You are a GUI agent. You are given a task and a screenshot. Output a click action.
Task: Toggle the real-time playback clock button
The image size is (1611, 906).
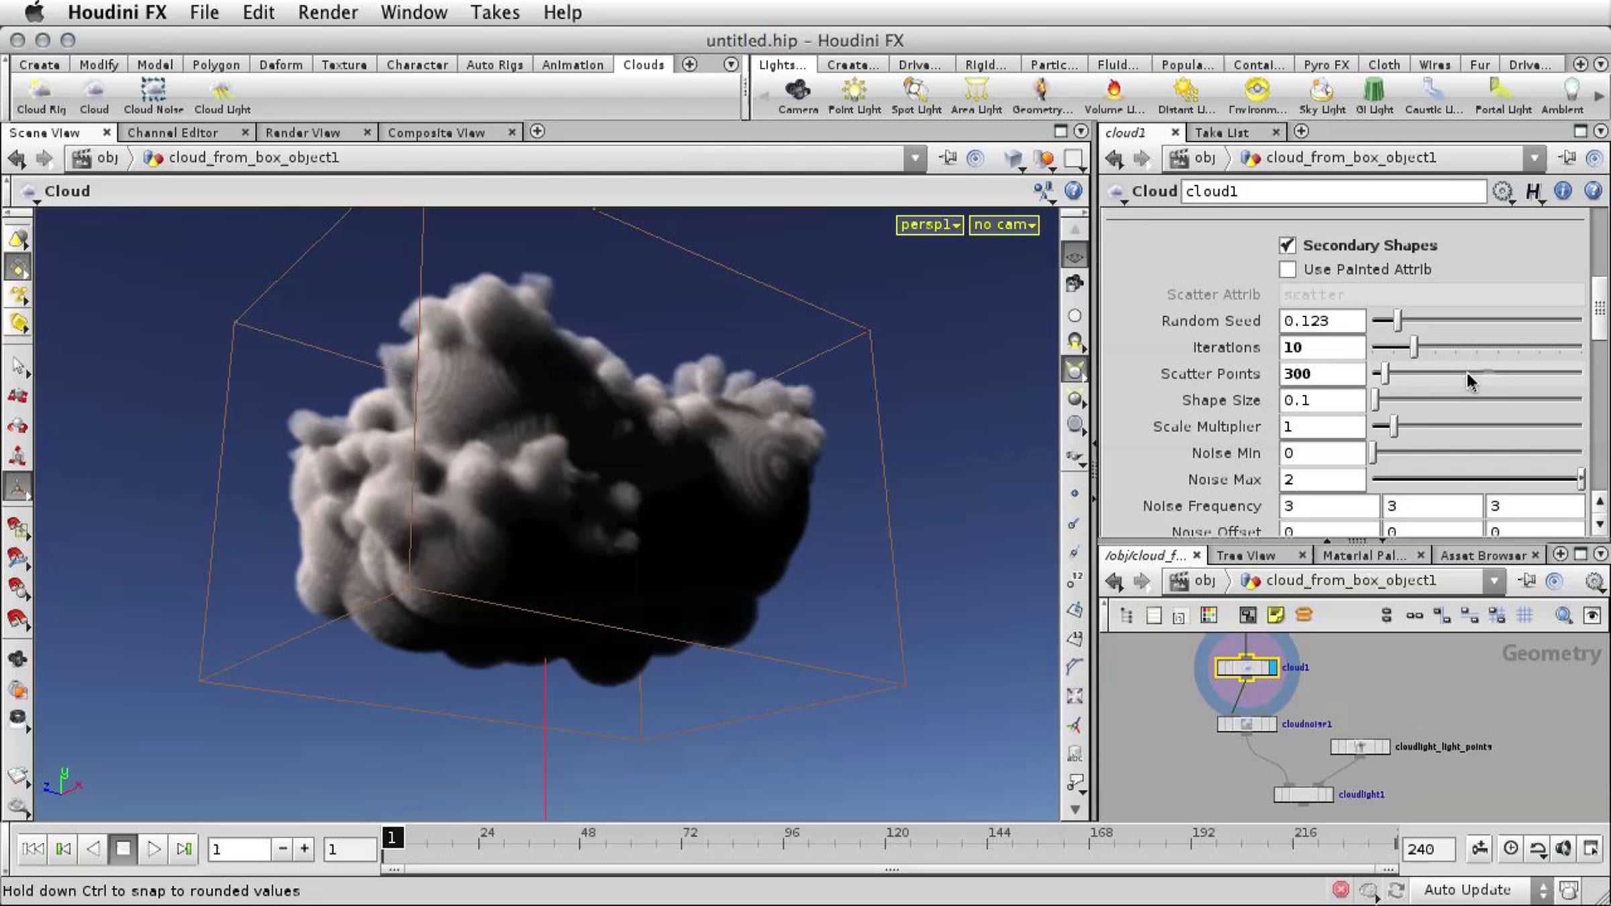point(1510,848)
